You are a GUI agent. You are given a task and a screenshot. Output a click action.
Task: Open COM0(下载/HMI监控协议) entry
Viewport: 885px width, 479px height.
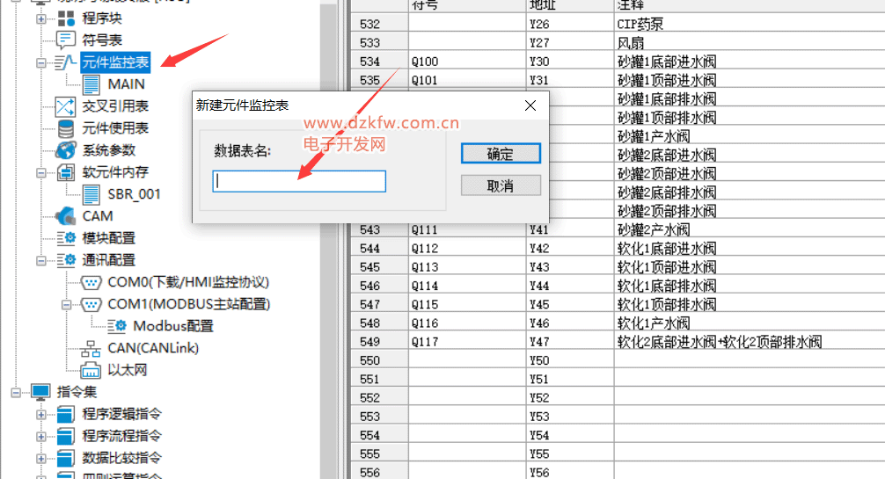point(187,282)
